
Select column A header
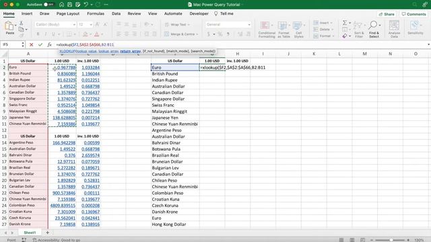(28, 54)
